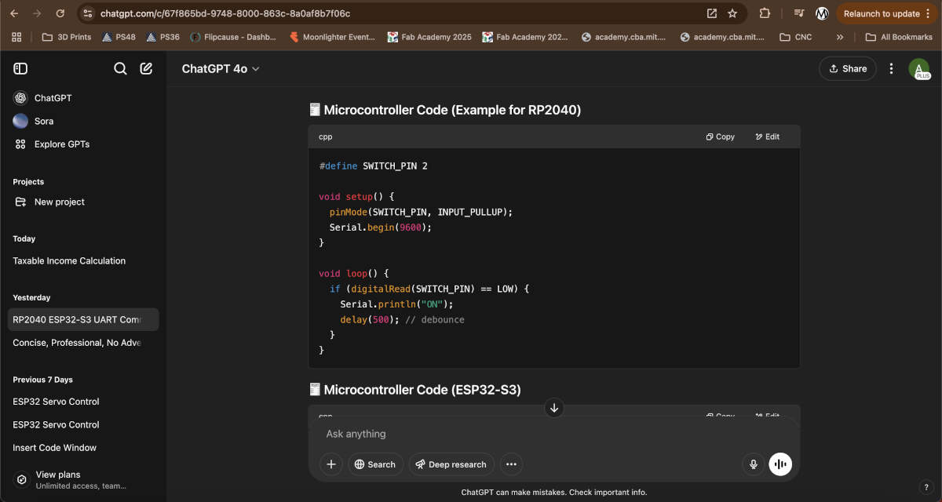Screen dimensions: 942x502
Task: Open the conversation options kebab menu
Action: [x=891, y=69]
